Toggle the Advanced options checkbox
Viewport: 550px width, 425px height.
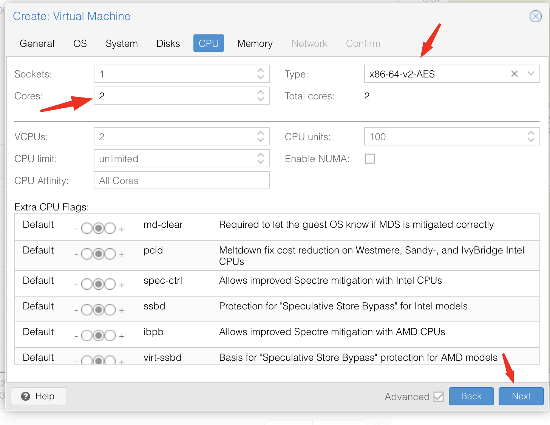pyautogui.click(x=439, y=397)
